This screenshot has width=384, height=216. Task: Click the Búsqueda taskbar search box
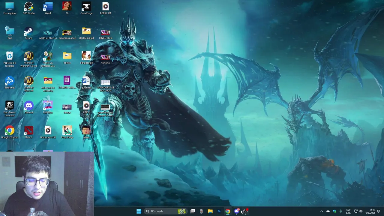[x=166, y=211]
